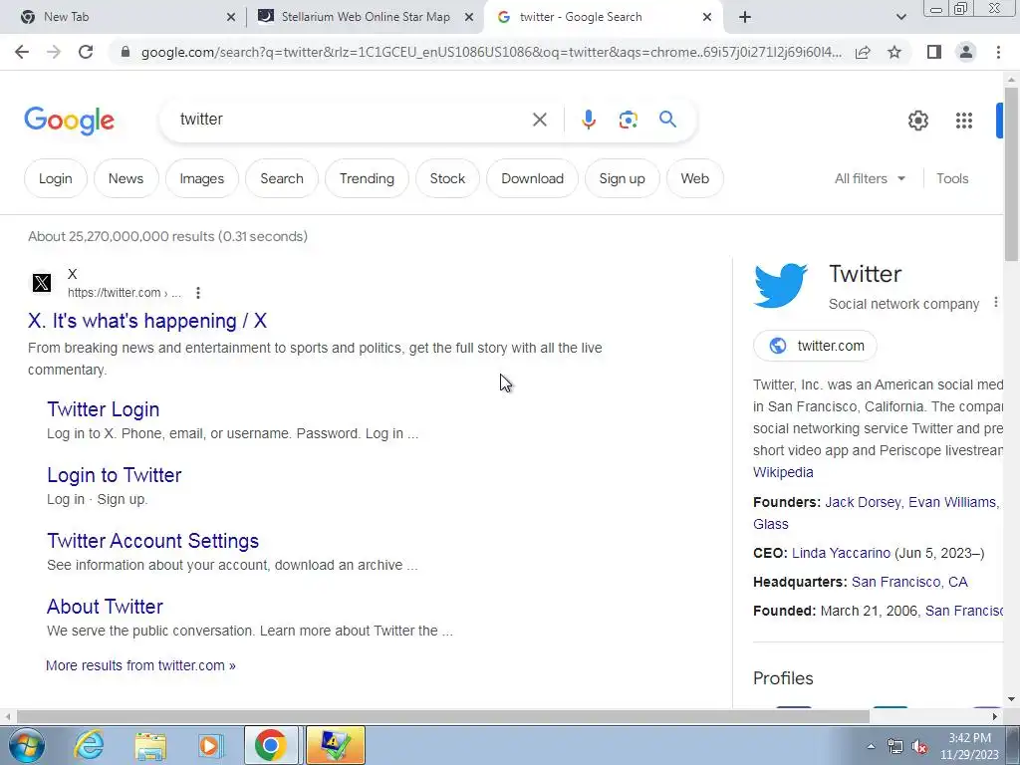1020x765 pixels.
Task: Open the Wikipedia source link
Action: coord(783,472)
